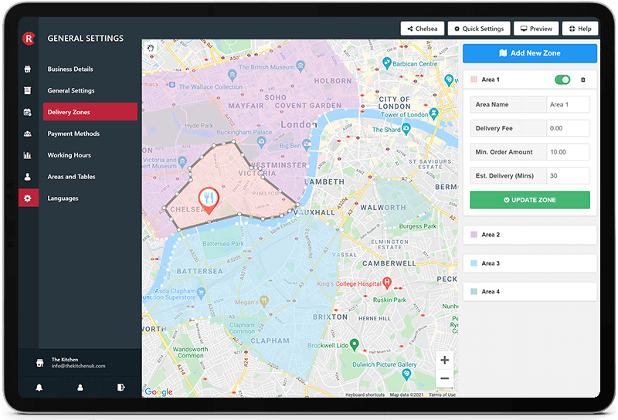Click The Shard map marker
618x420 pixels.
tap(406, 128)
